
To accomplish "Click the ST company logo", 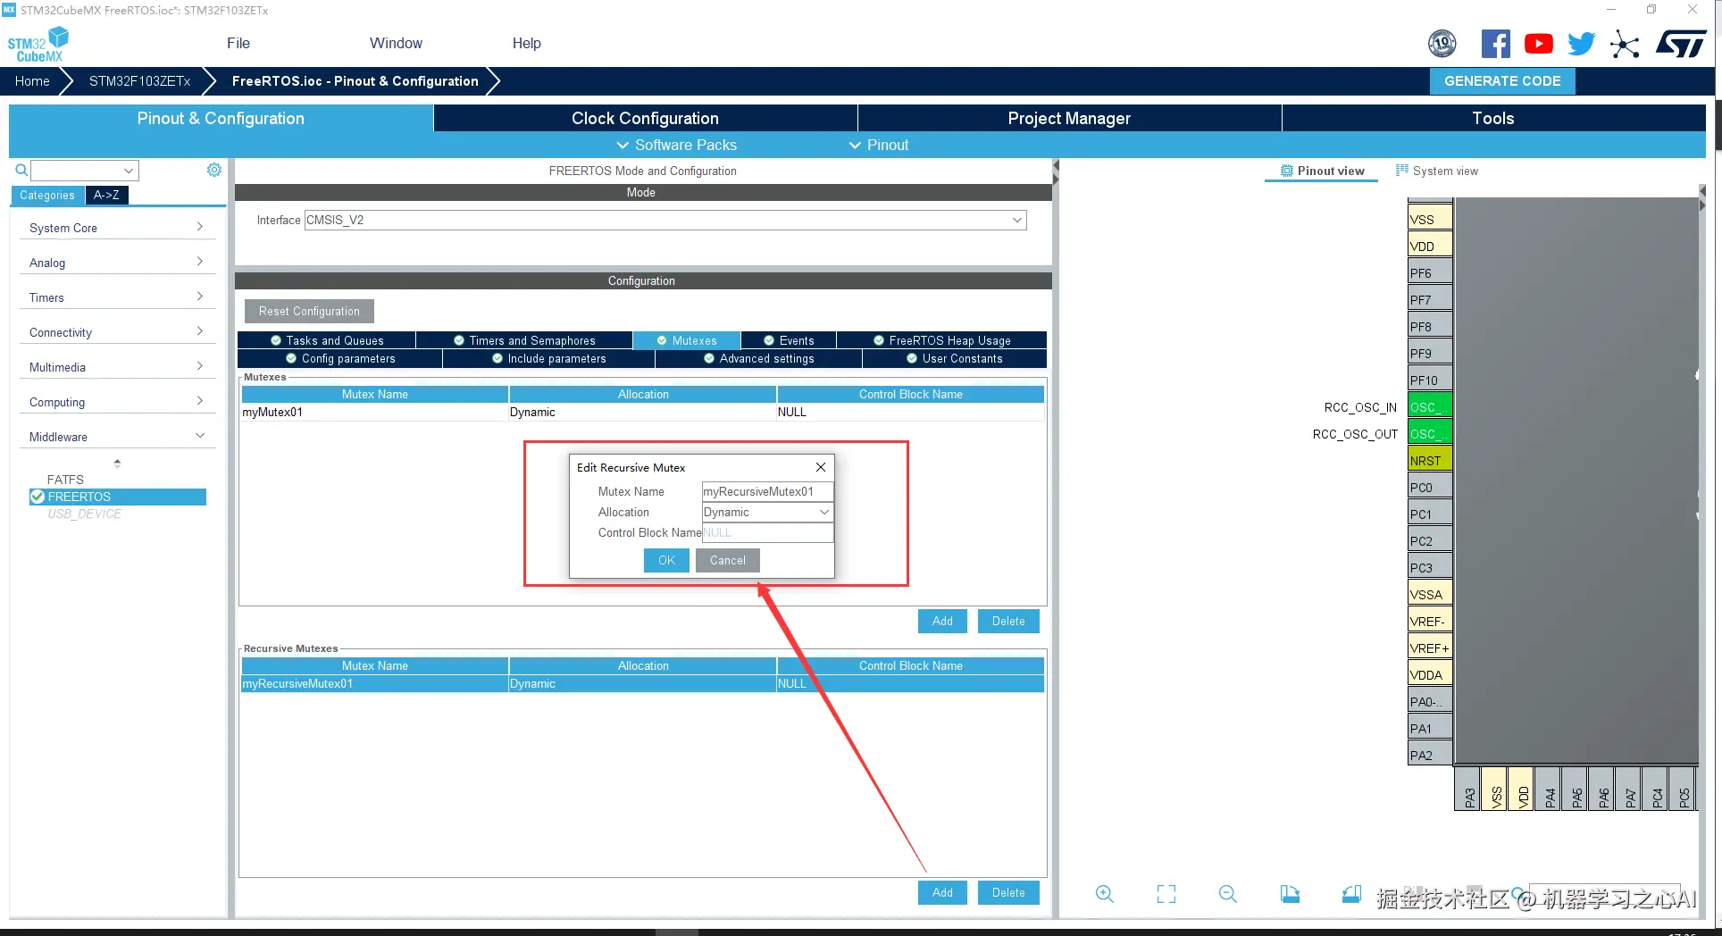I will pyautogui.click(x=1681, y=44).
